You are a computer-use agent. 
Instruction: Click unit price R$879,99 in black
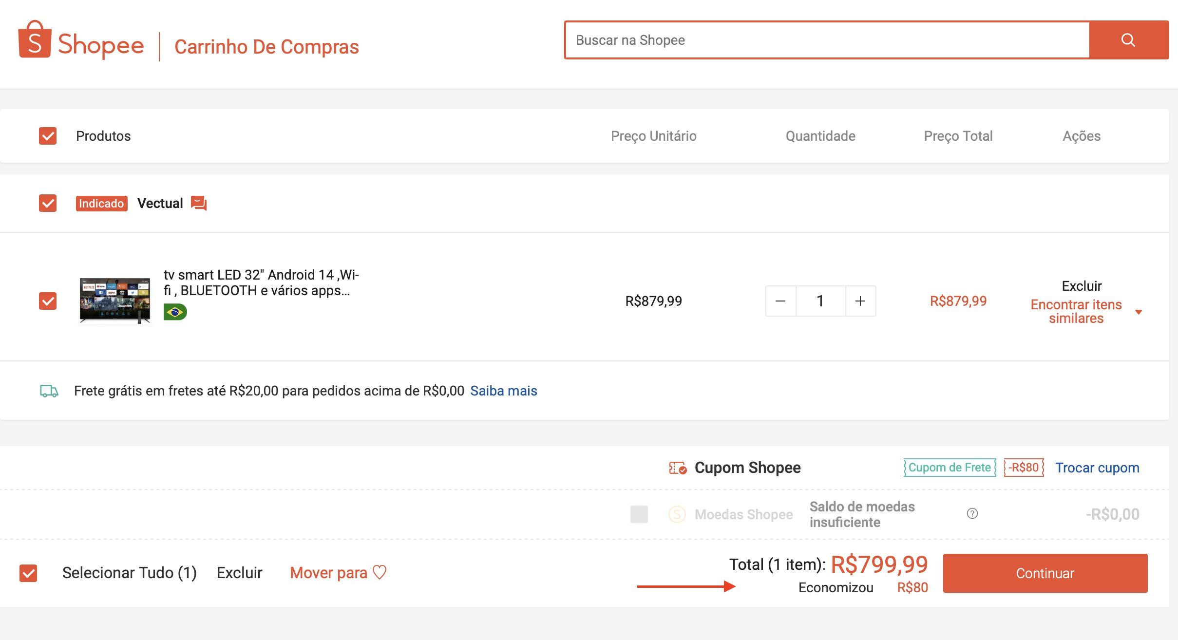653,301
